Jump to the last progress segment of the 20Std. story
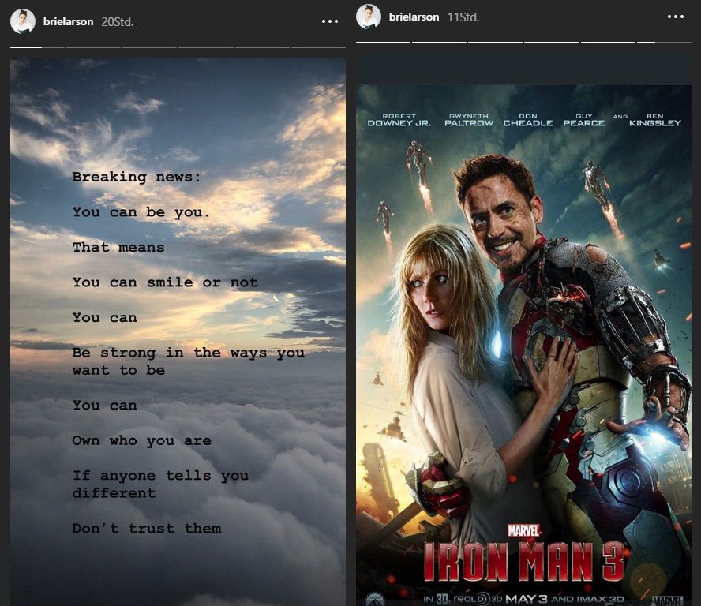Screen dimensions: 701x606 (318, 47)
